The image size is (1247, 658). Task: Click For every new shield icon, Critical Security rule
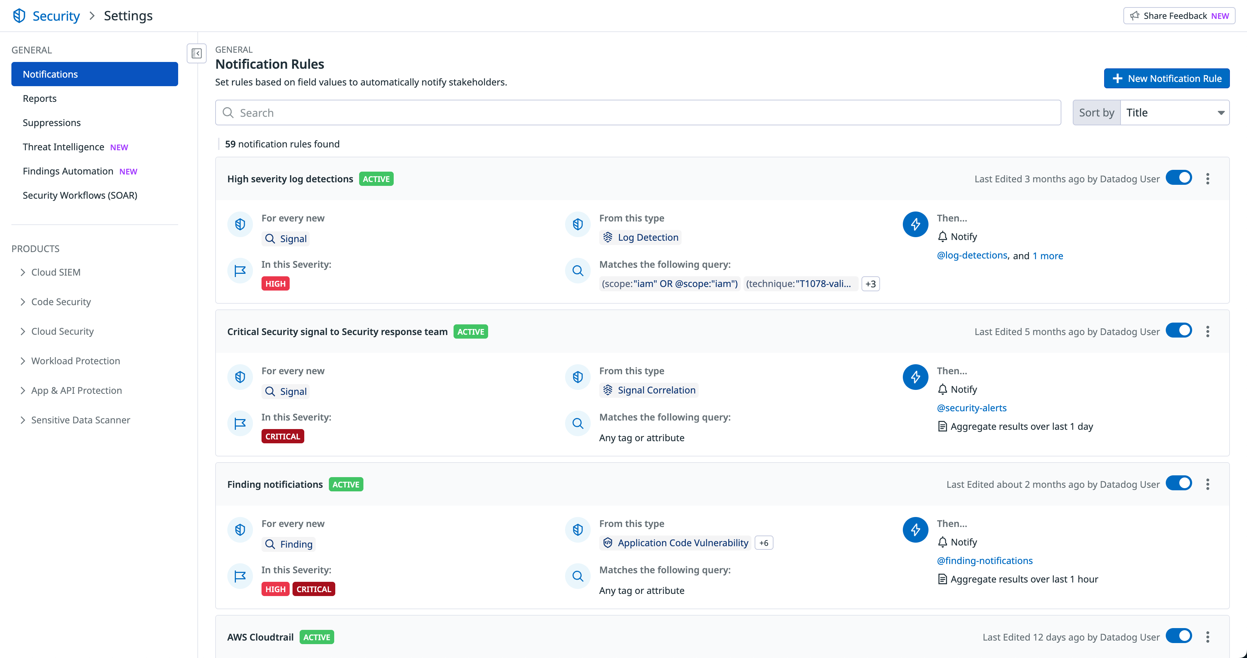(x=240, y=377)
